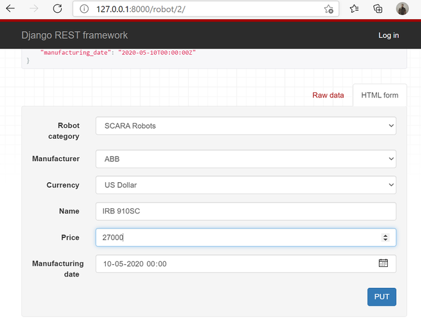This screenshot has height=321, width=421.
Task: Open the browser profile avatar
Action: (x=403, y=8)
